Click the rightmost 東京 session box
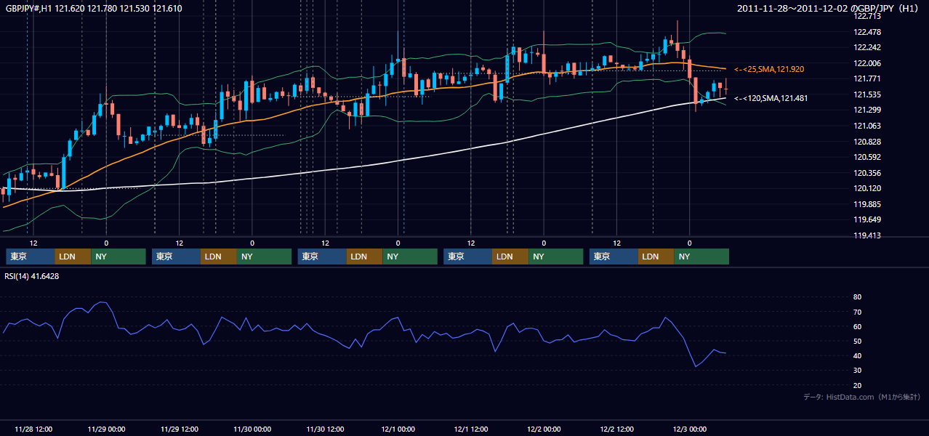This screenshot has width=929, height=436. point(614,257)
